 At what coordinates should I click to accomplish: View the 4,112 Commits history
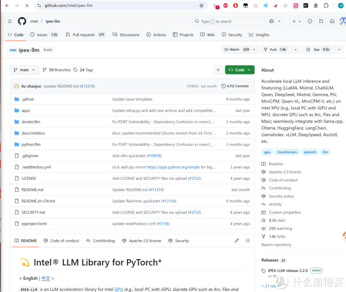click(x=238, y=86)
